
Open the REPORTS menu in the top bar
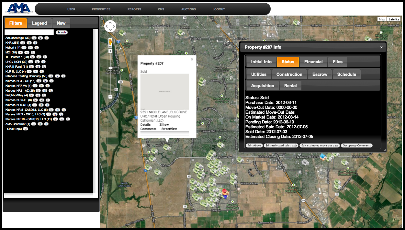(x=134, y=9)
